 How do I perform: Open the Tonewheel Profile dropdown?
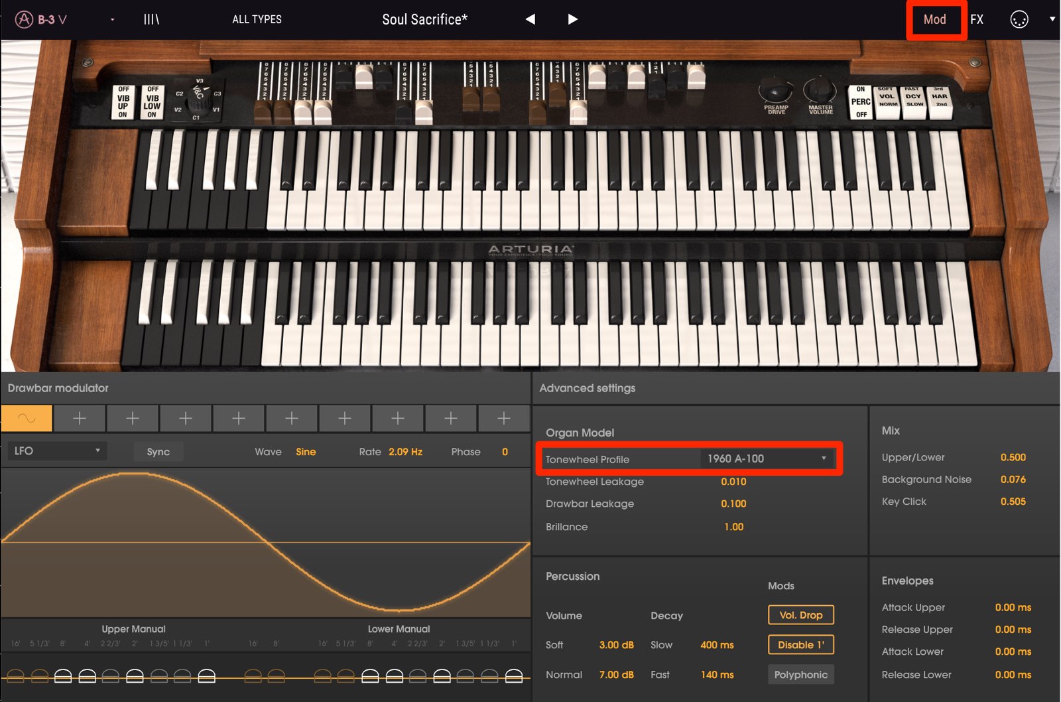point(767,458)
